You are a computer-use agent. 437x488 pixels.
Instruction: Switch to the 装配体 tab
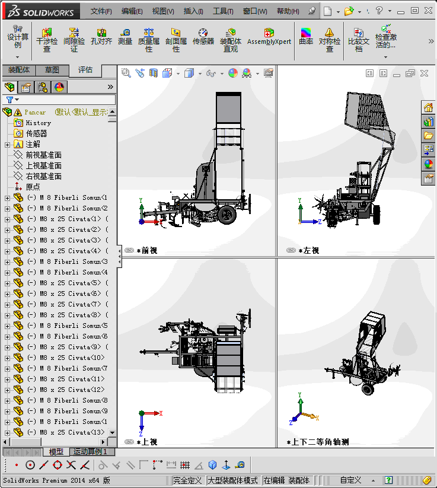18,70
